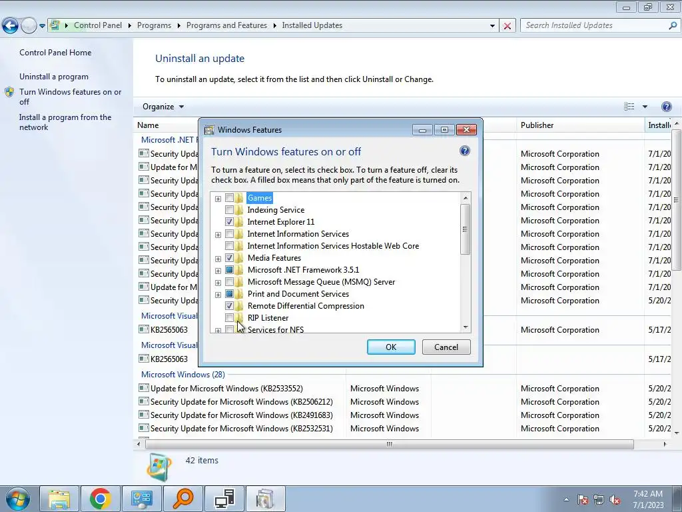Click OK in Windows Features dialog
This screenshot has width=682, height=512.
pyautogui.click(x=391, y=347)
